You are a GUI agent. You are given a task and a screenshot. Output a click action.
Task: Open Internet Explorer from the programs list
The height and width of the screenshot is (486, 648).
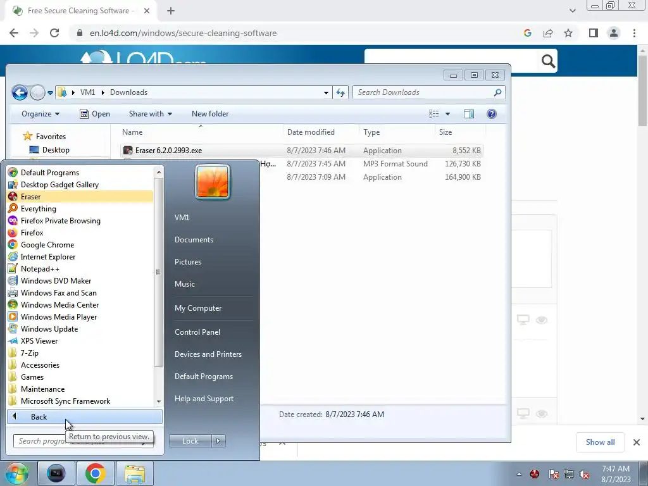pyautogui.click(x=80, y=257)
